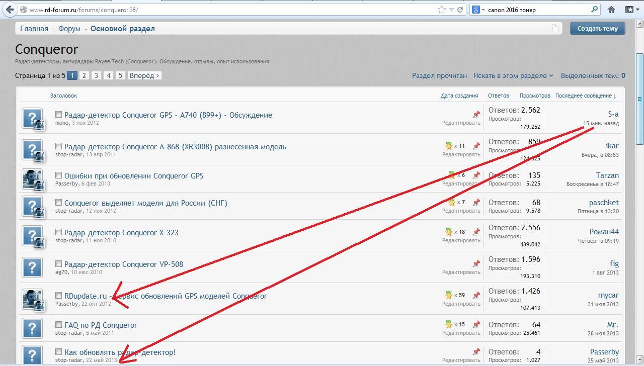Tick the checkbox for the A-868 (XR3008) thread
Viewport: 644px width, 366px height.
59,146
